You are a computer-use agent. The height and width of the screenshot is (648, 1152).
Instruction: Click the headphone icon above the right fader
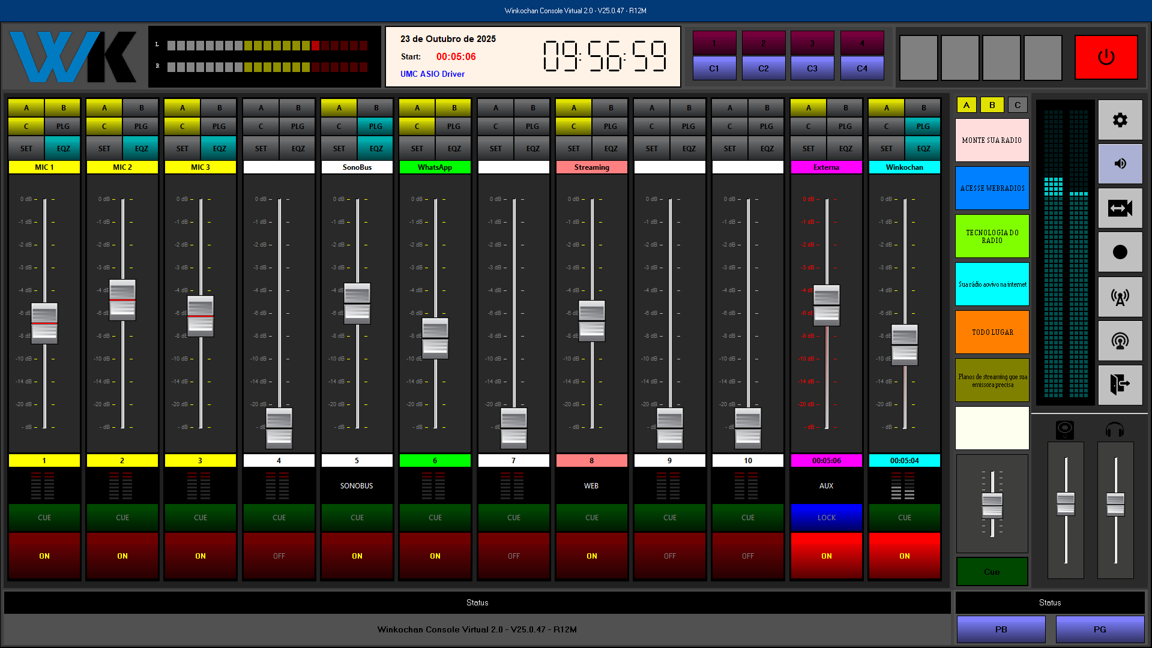pos(1115,430)
